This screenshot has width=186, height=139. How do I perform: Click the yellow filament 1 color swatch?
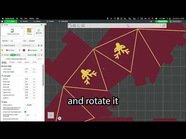(2, 50)
